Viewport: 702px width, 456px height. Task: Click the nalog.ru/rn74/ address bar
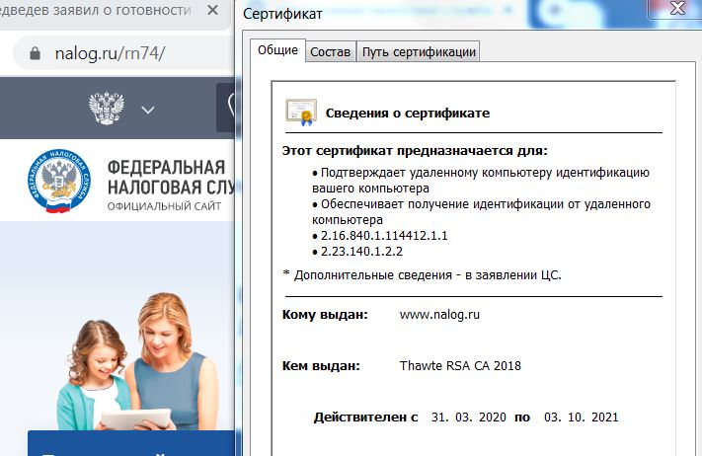[123, 53]
